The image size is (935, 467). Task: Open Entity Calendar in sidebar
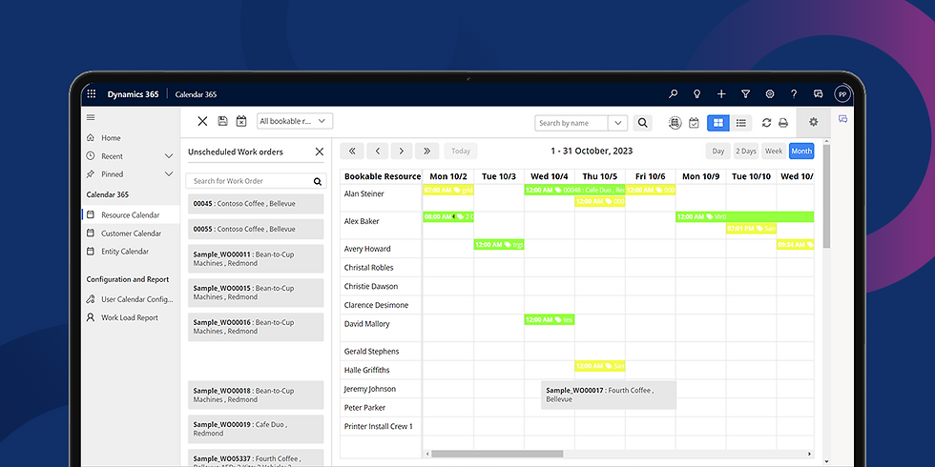[125, 252]
